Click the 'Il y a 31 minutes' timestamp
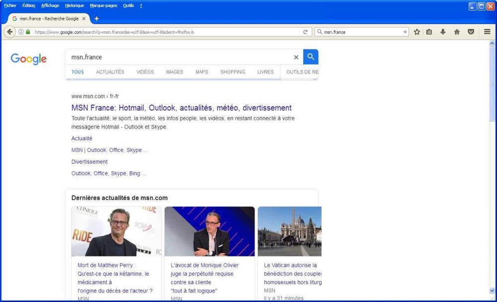The height and width of the screenshot is (302, 497). (x=284, y=298)
